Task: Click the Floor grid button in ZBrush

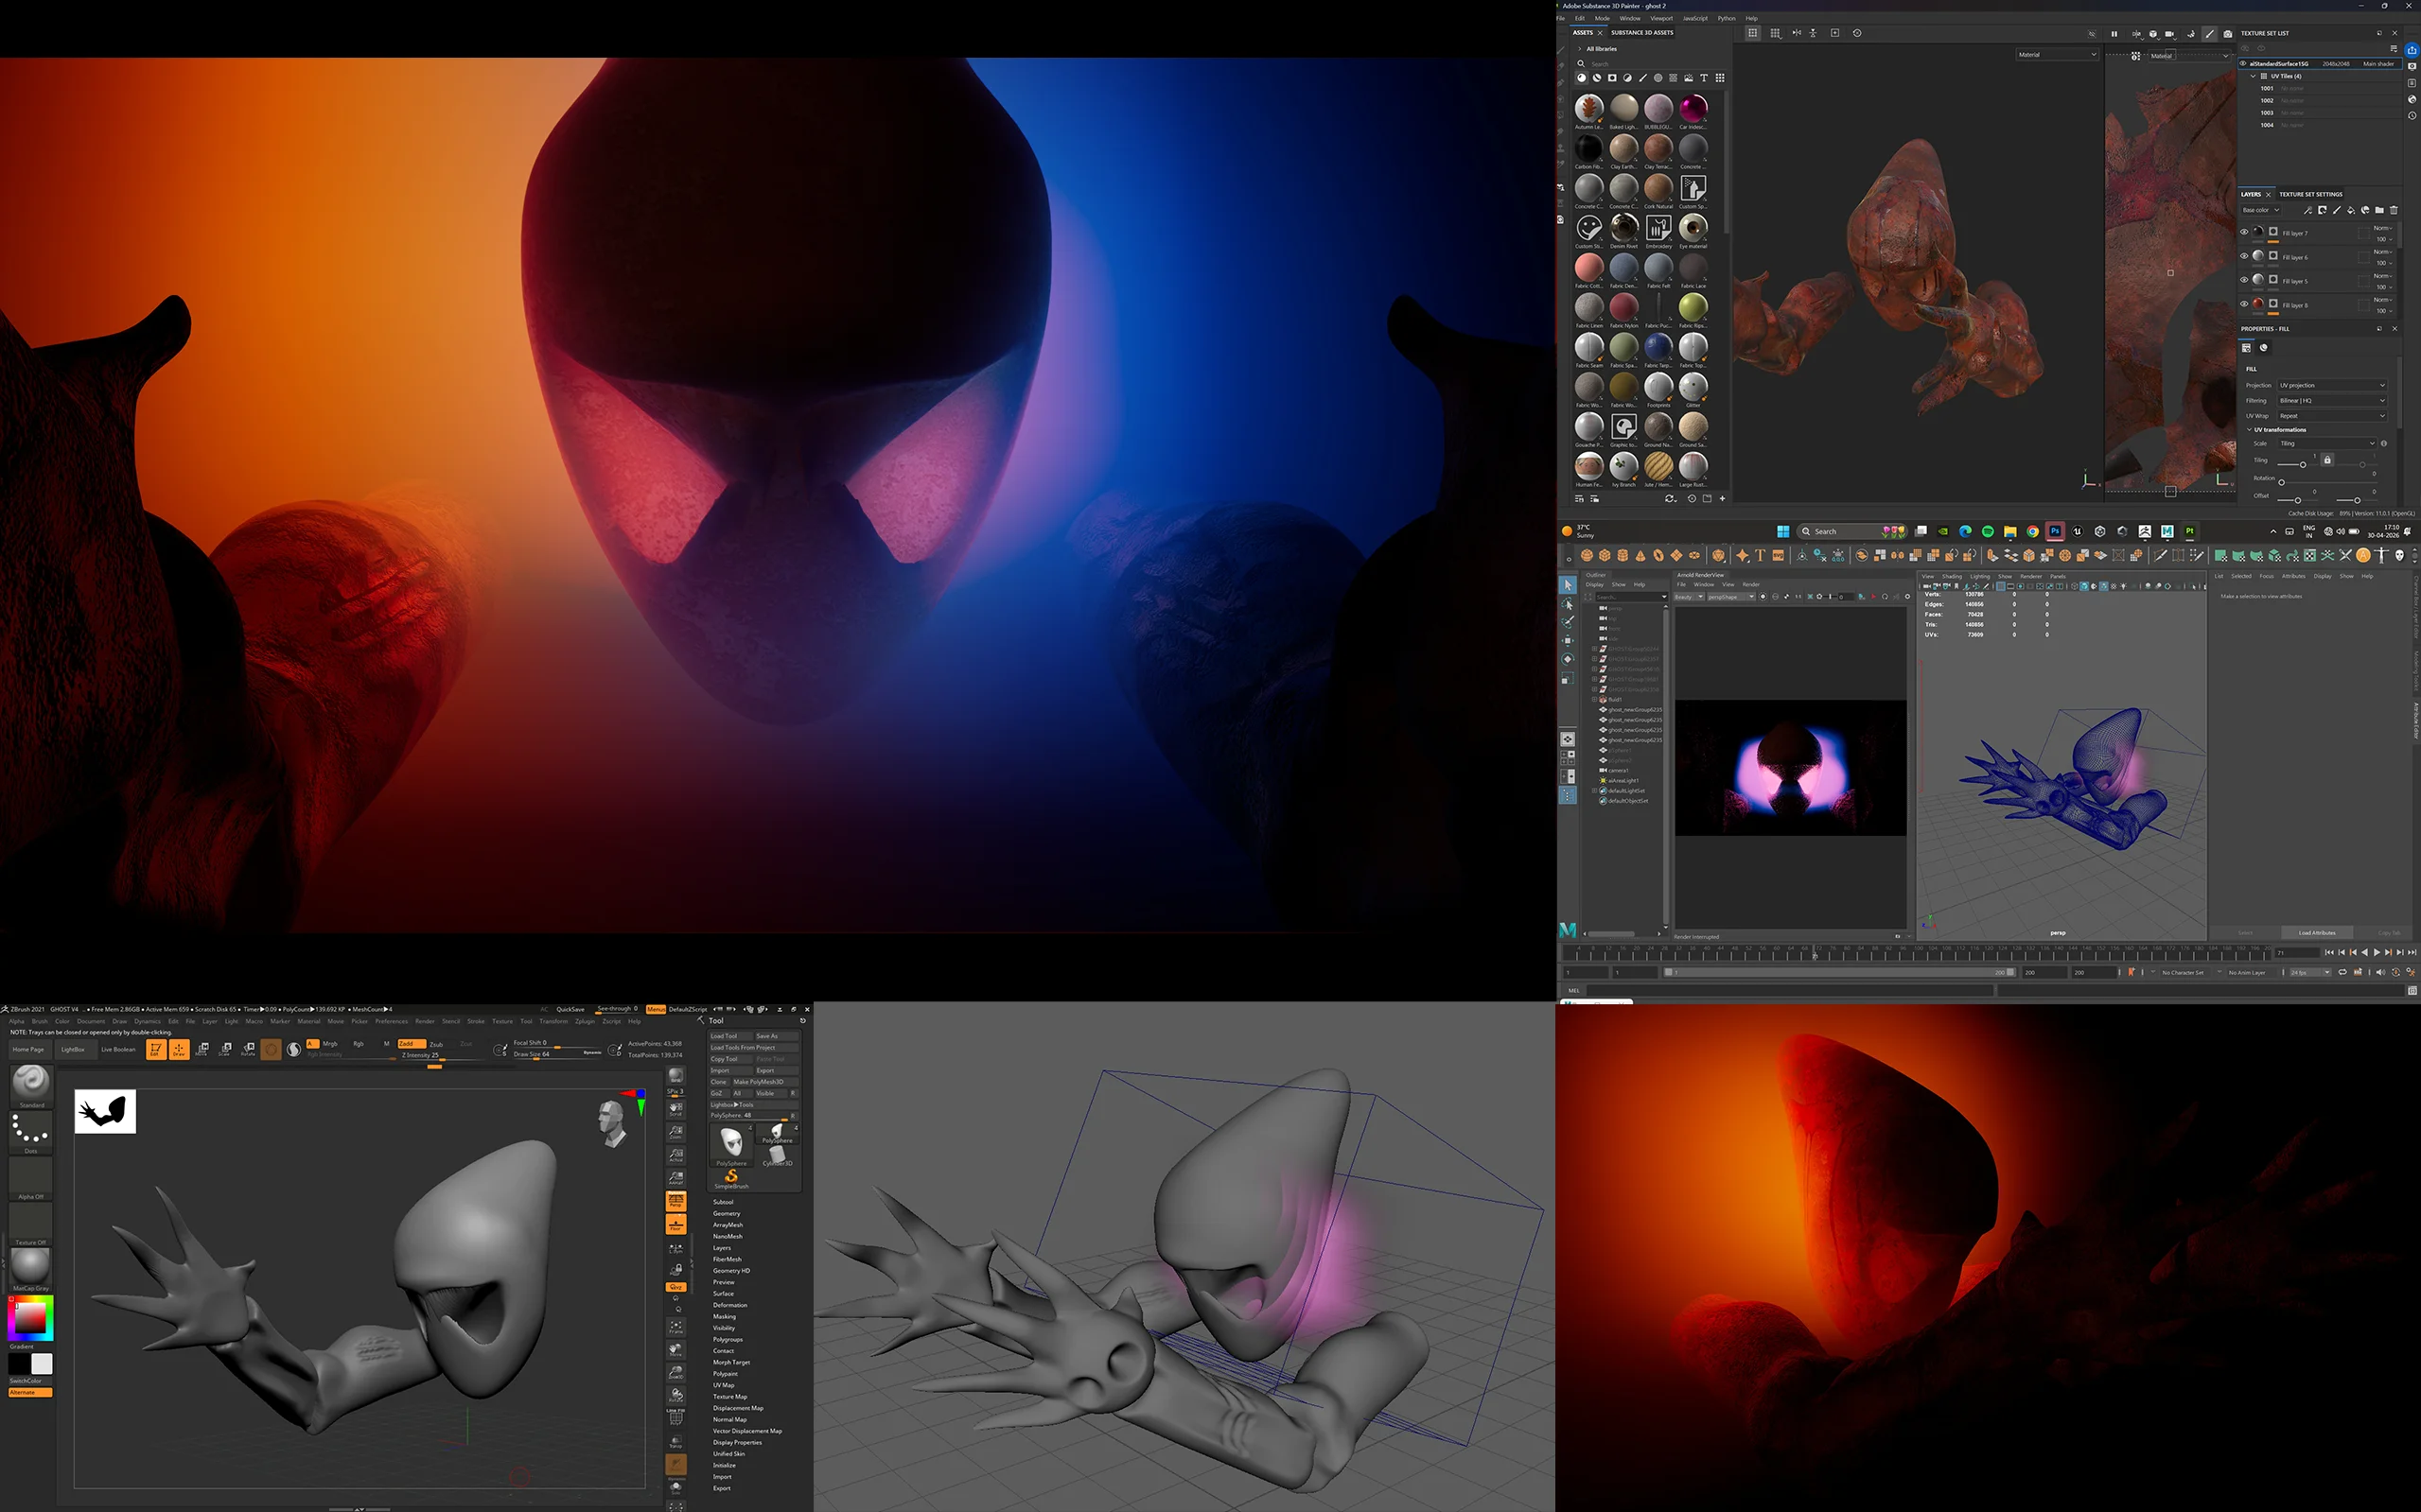Action: (676, 1225)
